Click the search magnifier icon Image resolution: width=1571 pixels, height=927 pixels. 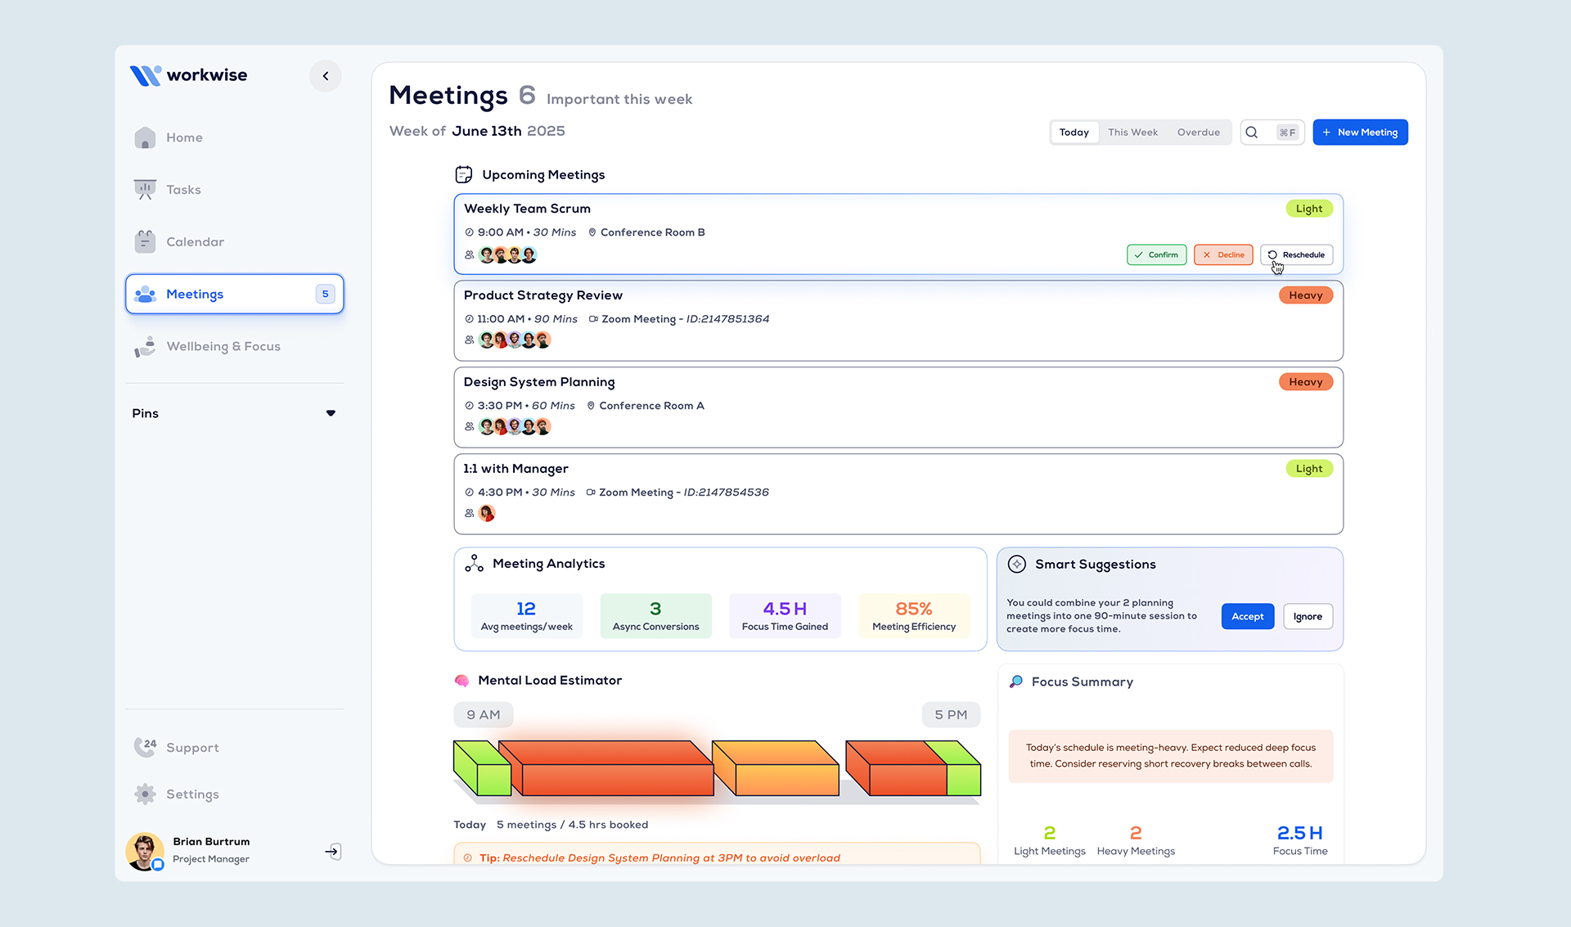[x=1252, y=132]
